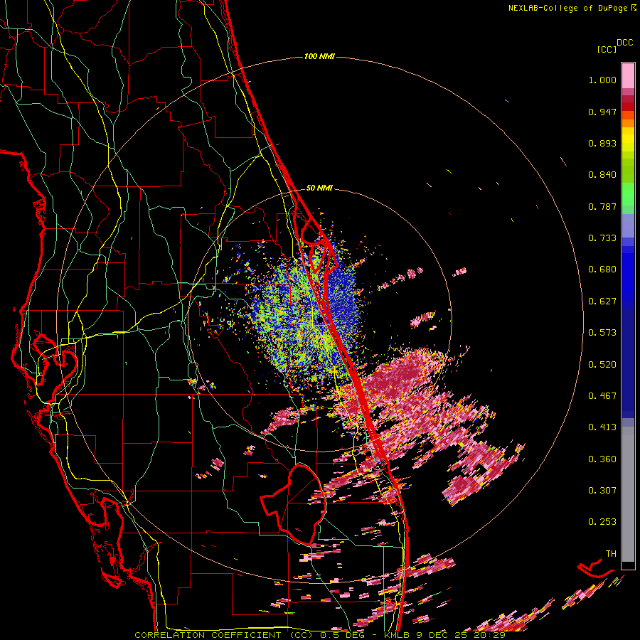This screenshot has width=640, height=640.
Task: Click the 0.307 scale value
Action: (x=602, y=491)
